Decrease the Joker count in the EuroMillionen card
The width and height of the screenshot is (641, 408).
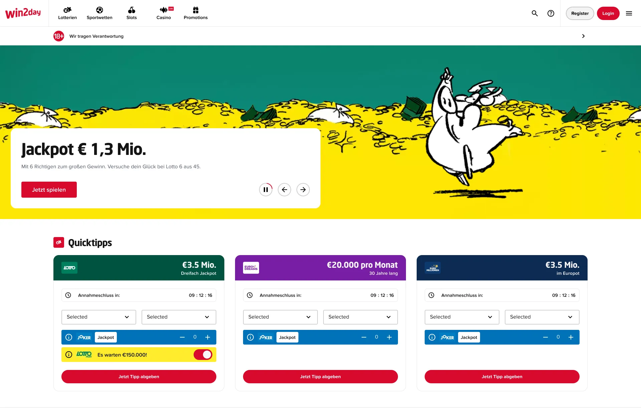click(x=545, y=337)
